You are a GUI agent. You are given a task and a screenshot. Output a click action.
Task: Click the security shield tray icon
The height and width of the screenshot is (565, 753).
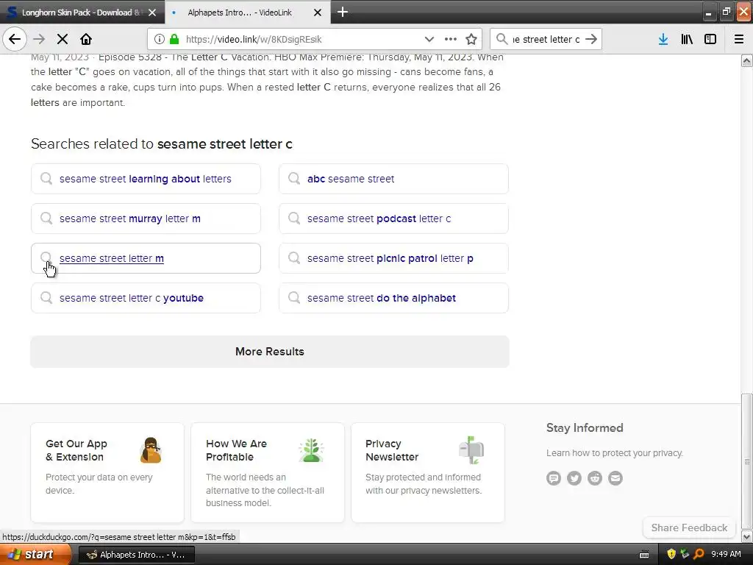671,555
